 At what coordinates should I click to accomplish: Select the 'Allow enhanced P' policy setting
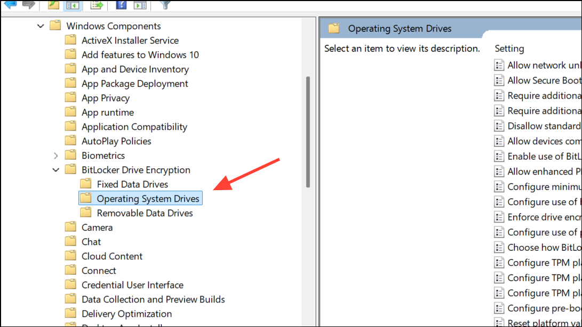coord(538,171)
